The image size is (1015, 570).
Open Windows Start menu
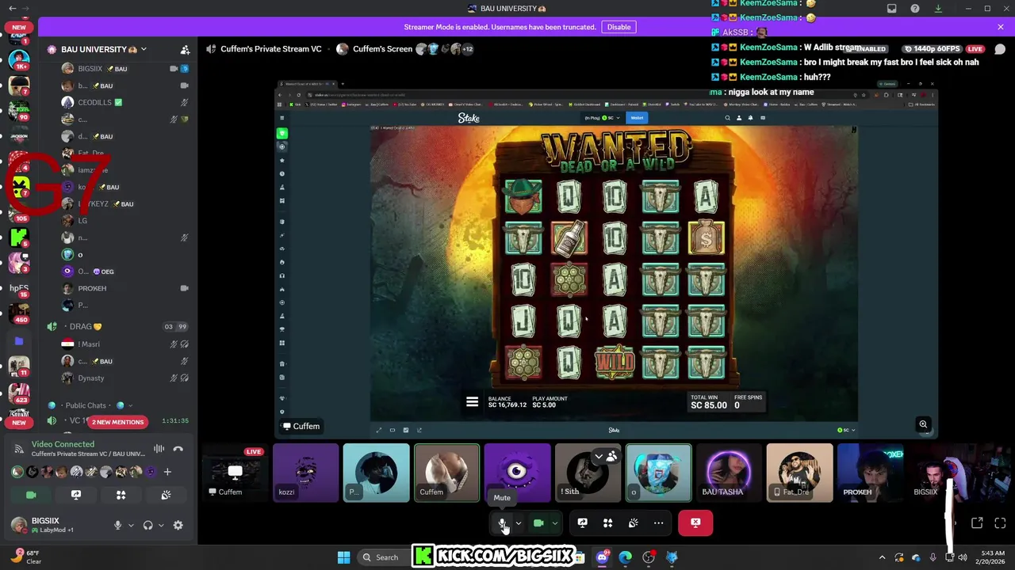click(x=344, y=557)
